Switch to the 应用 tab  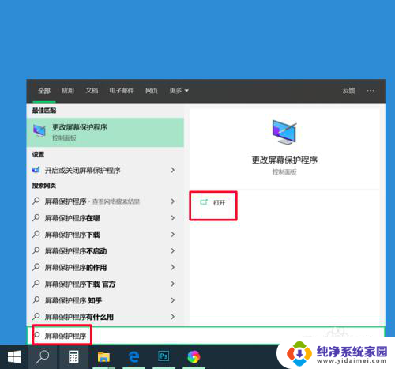(x=68, y=91)
